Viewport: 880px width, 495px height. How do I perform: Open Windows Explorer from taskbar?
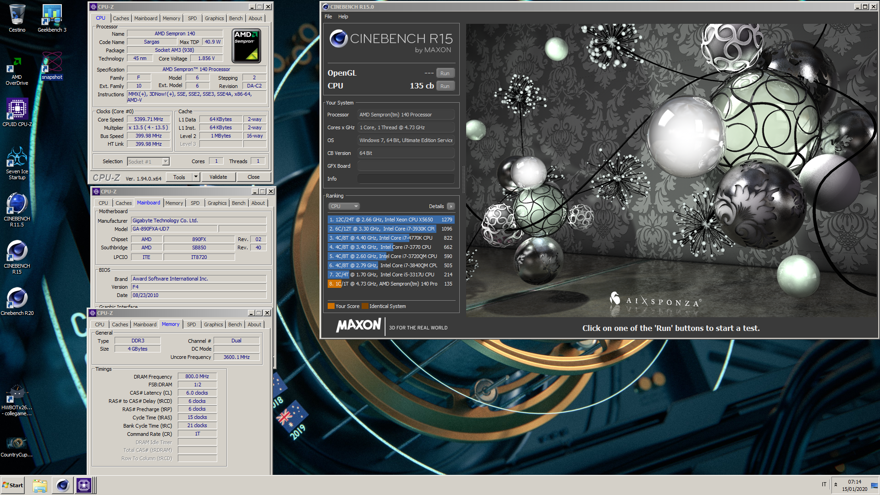tap(40, 485)
